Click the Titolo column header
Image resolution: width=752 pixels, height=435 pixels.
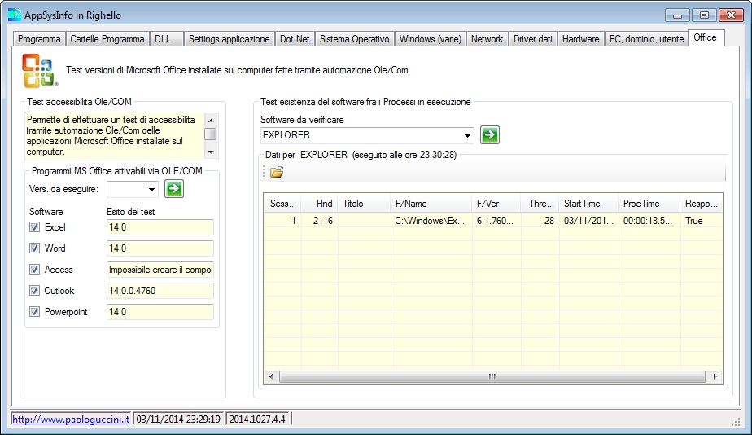coord(364,204)
